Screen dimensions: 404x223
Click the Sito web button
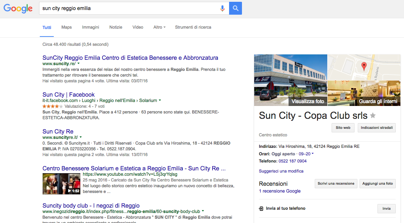(343, 128)
